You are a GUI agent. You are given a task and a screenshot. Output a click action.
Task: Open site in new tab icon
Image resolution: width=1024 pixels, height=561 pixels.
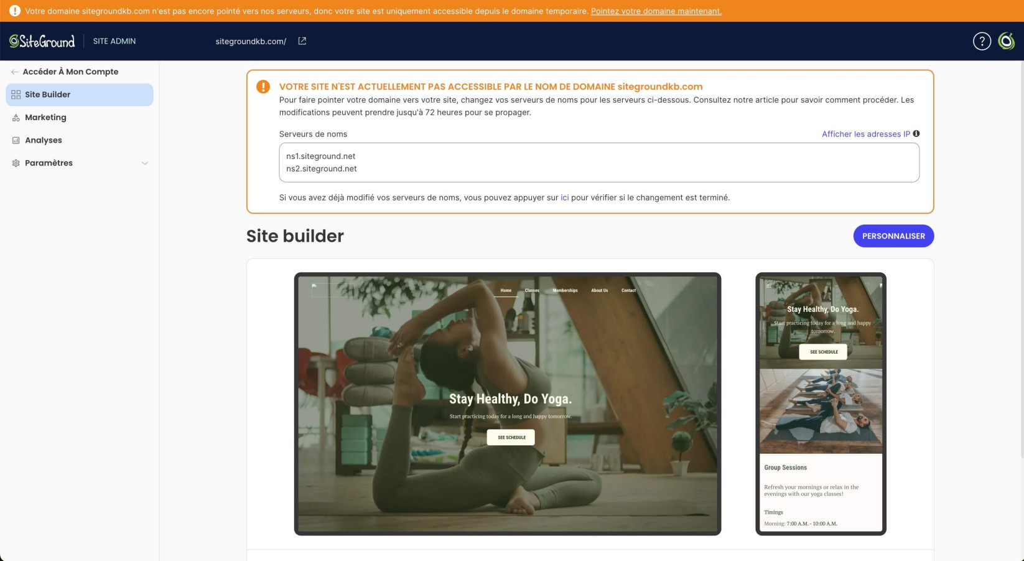click(302, 41)
